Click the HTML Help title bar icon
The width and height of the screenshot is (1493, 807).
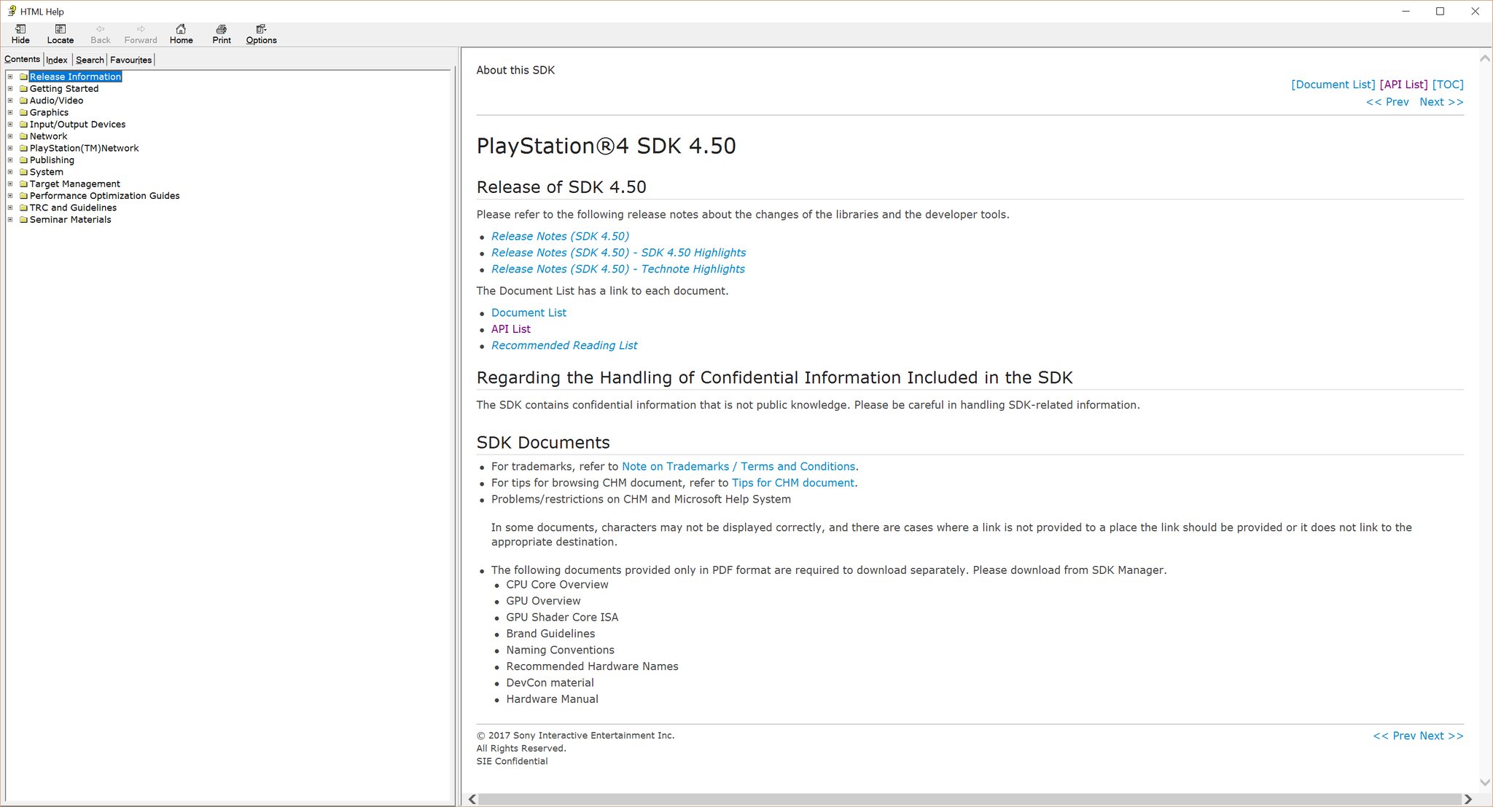[x=12, y=11]
